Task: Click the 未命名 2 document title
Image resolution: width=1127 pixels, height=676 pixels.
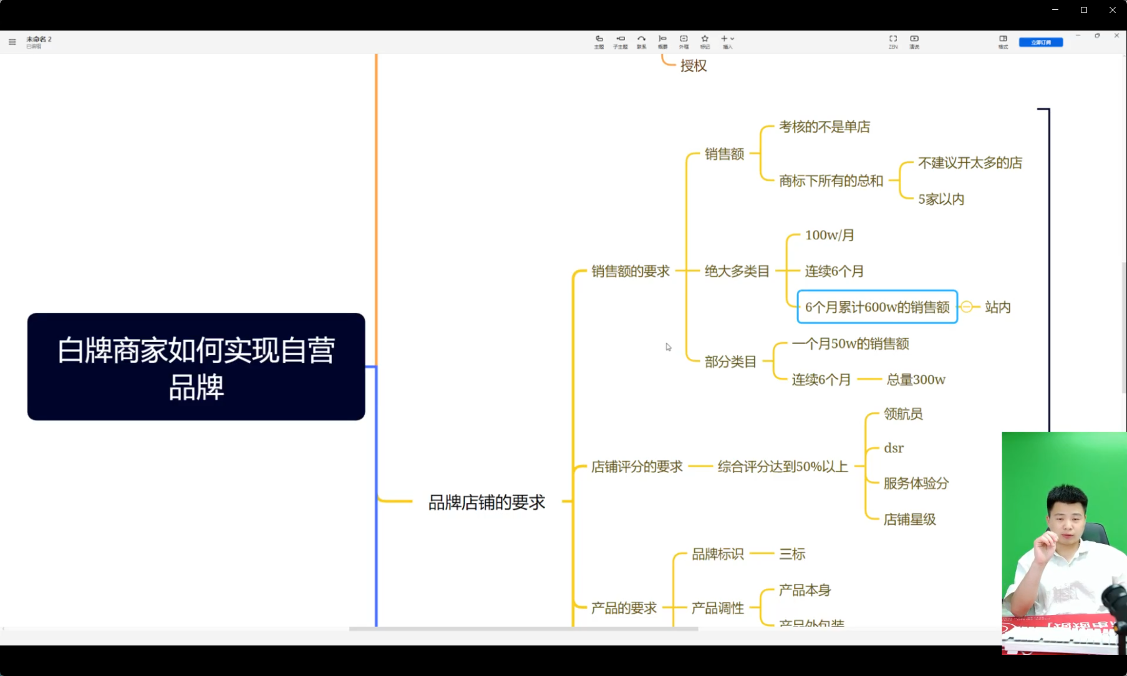Action: click(39, 39)
